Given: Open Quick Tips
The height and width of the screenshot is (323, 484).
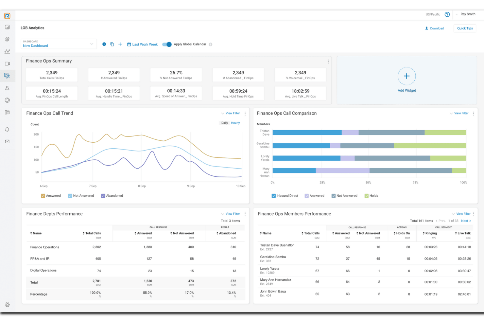Looking at the screenshot, I should pyautogui.click(x=465, y=28).
